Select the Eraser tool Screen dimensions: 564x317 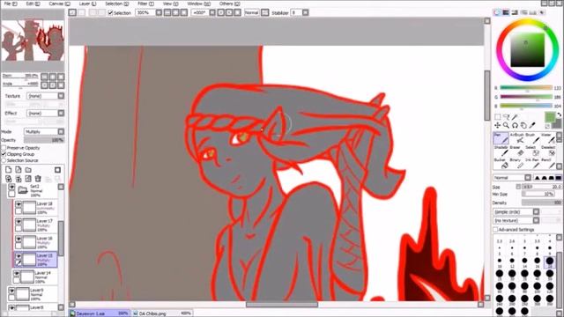click(516, 151)
